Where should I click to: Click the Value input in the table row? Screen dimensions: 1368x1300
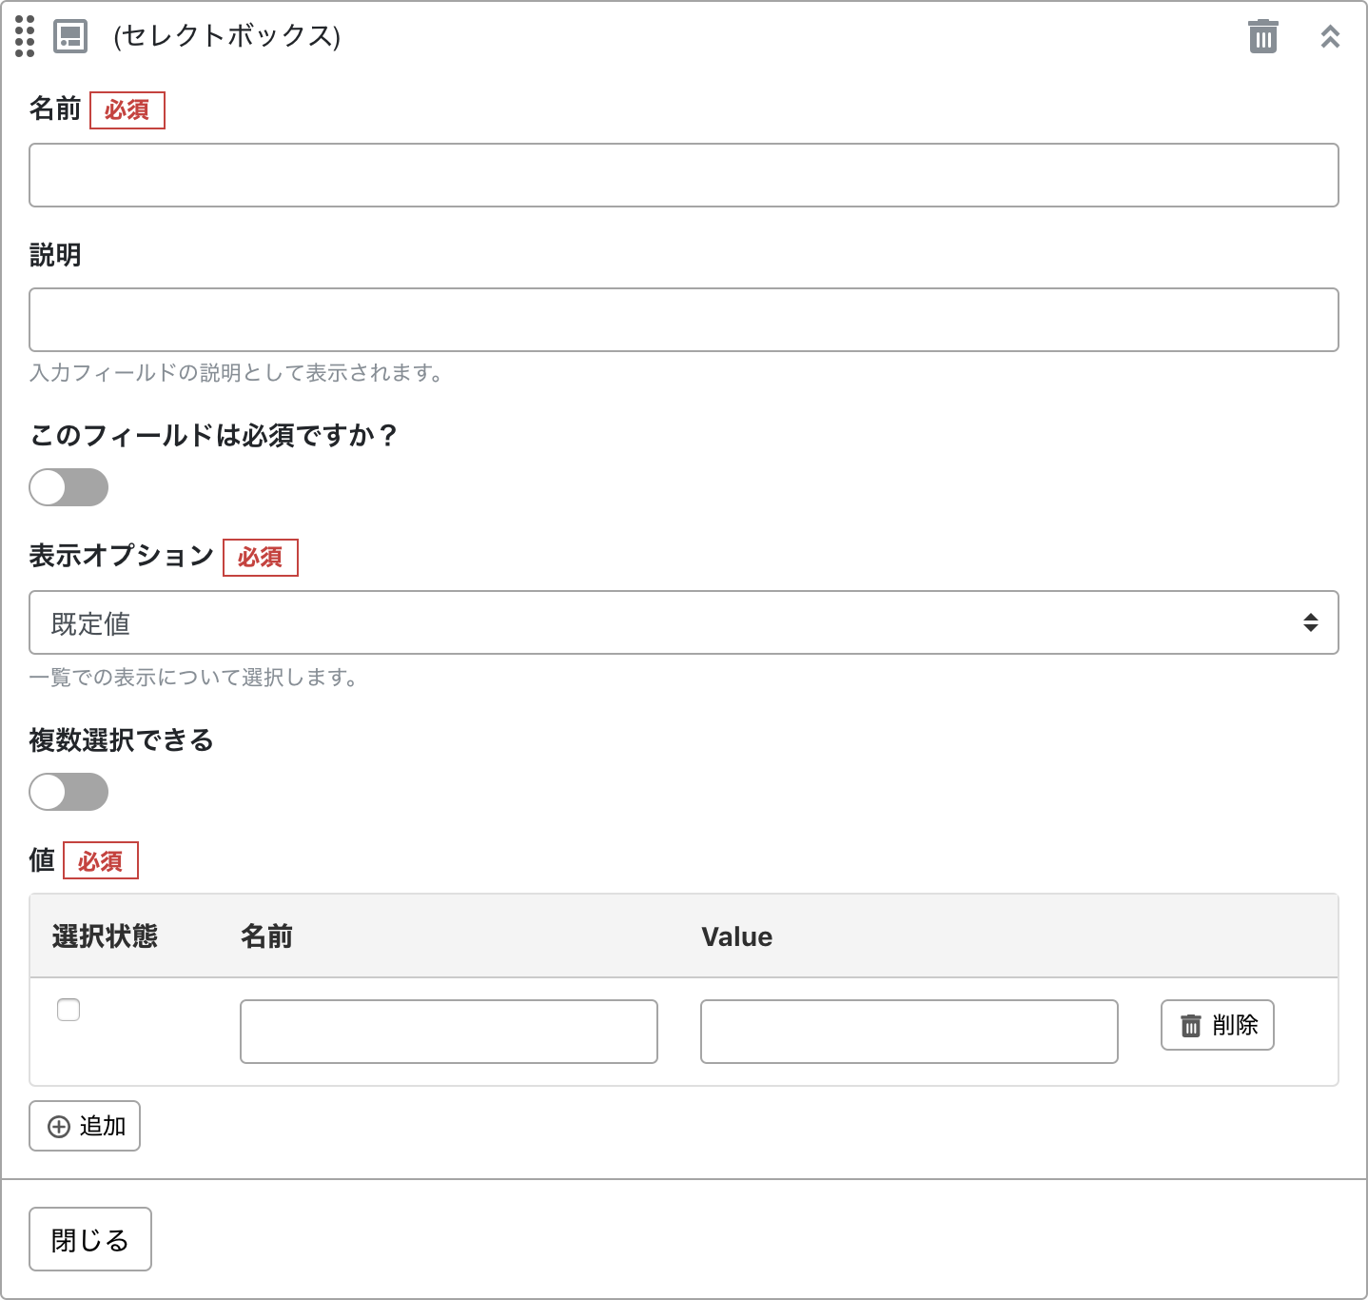pyautogui.click(x=909, y=1032)
